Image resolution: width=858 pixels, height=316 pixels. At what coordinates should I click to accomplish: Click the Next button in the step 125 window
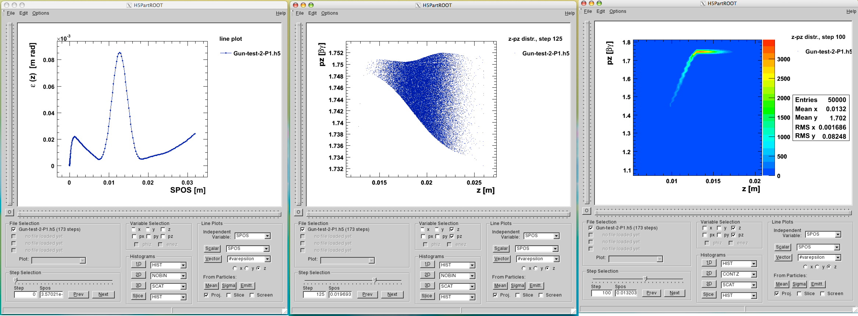coord(392,294)
